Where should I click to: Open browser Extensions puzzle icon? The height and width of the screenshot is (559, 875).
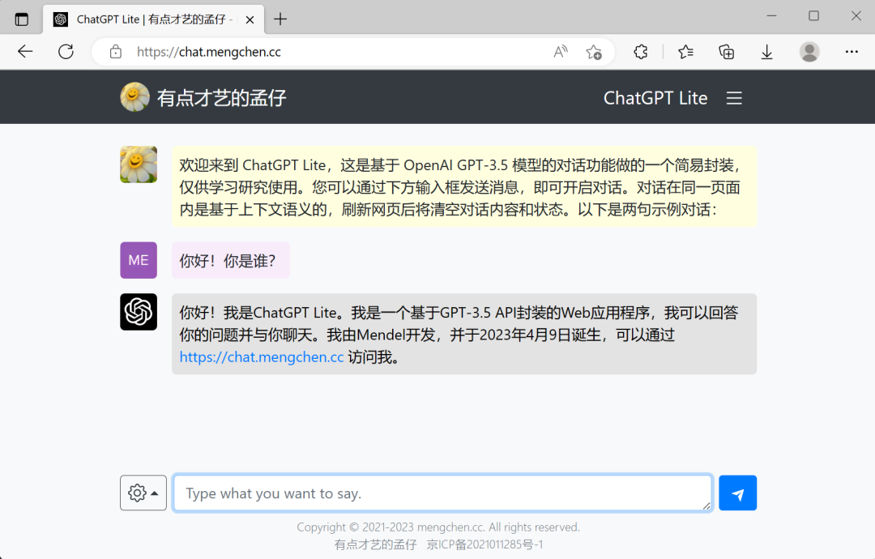pos(641,52)
